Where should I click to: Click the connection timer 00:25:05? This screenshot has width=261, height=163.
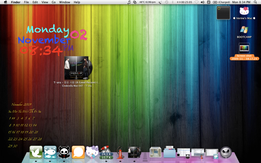(x=184, y=2)
